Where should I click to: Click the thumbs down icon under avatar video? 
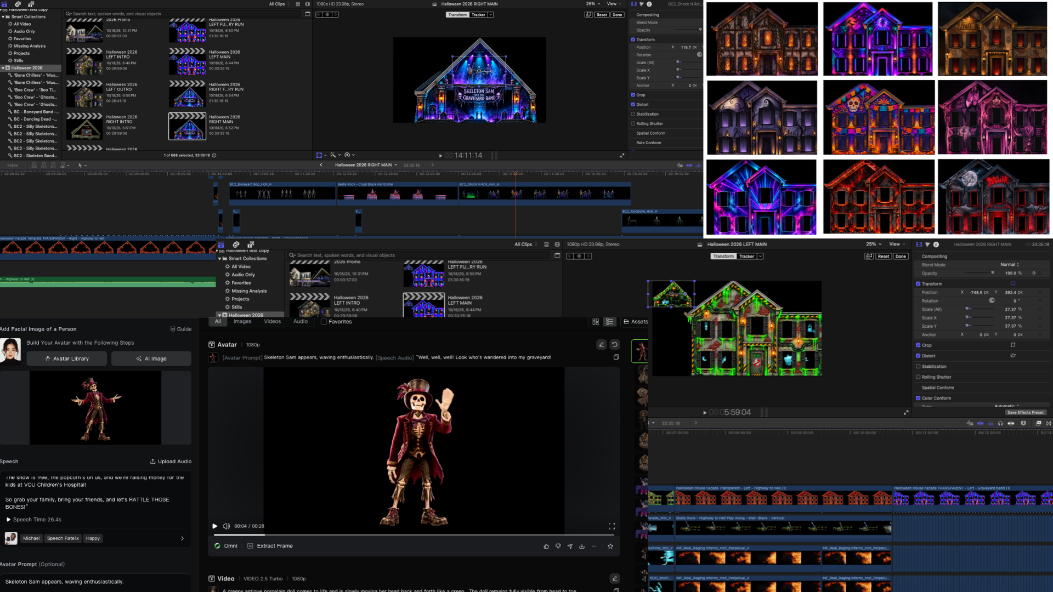point(558,546)
